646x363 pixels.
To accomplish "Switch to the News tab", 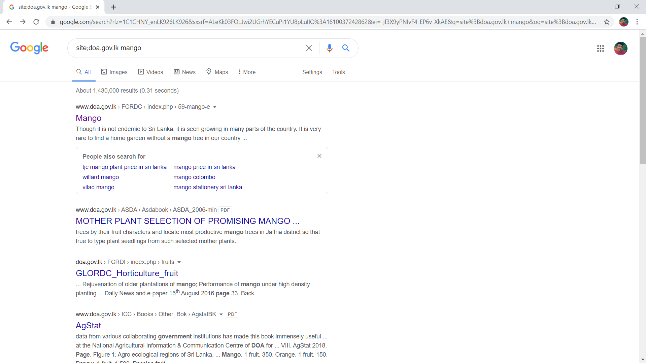I will (x=184, y=72).
